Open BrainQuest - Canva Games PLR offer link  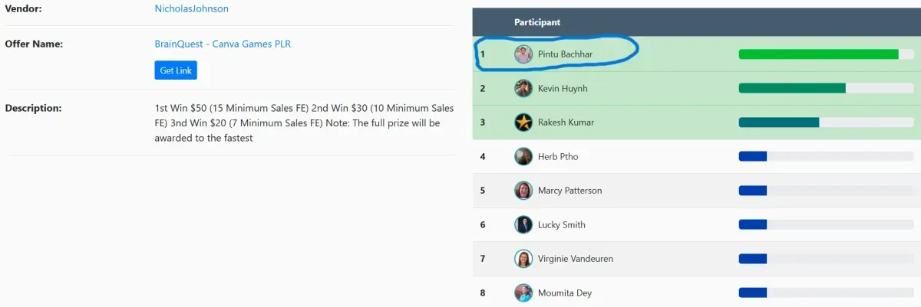coord(223,44)
